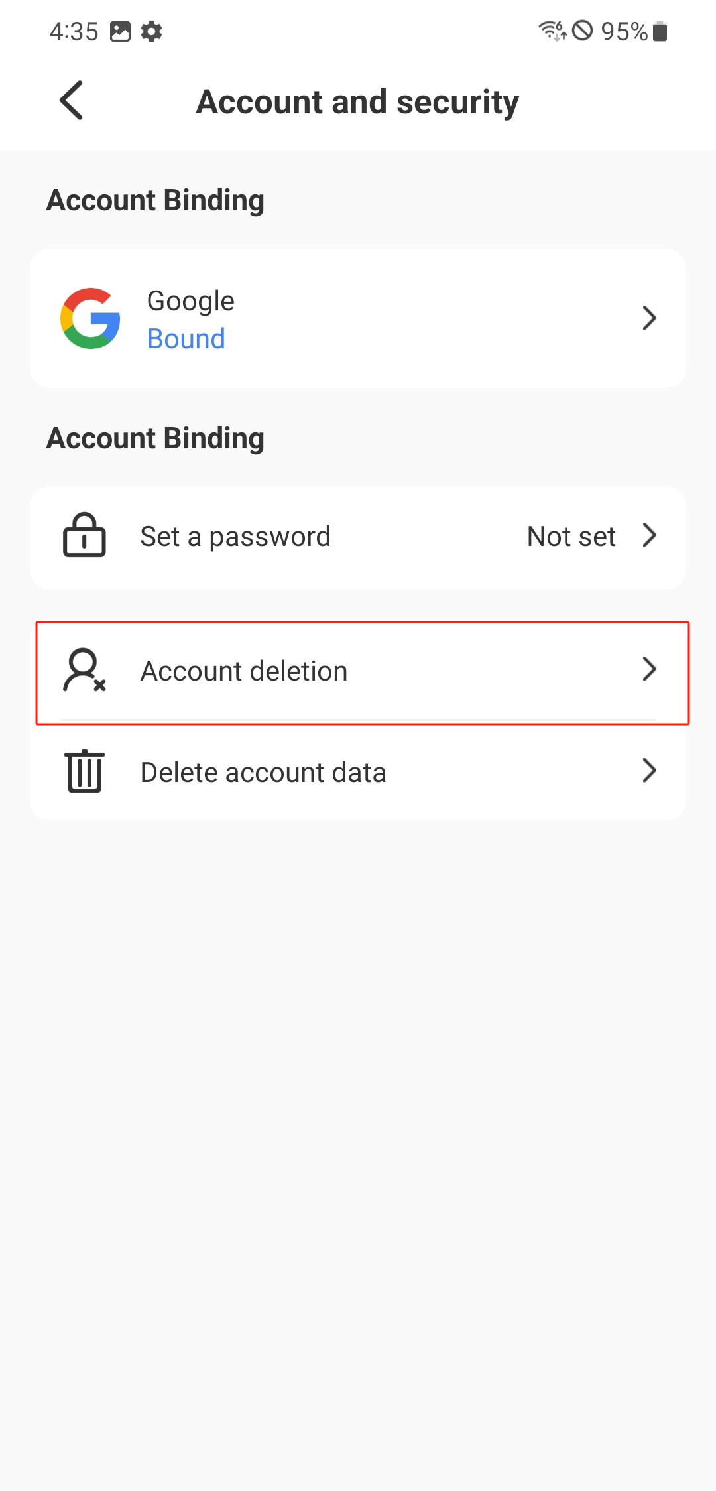Tap the back arrow in header
The width and height of the screenshot is (716, 1491).
click(72, 101)
